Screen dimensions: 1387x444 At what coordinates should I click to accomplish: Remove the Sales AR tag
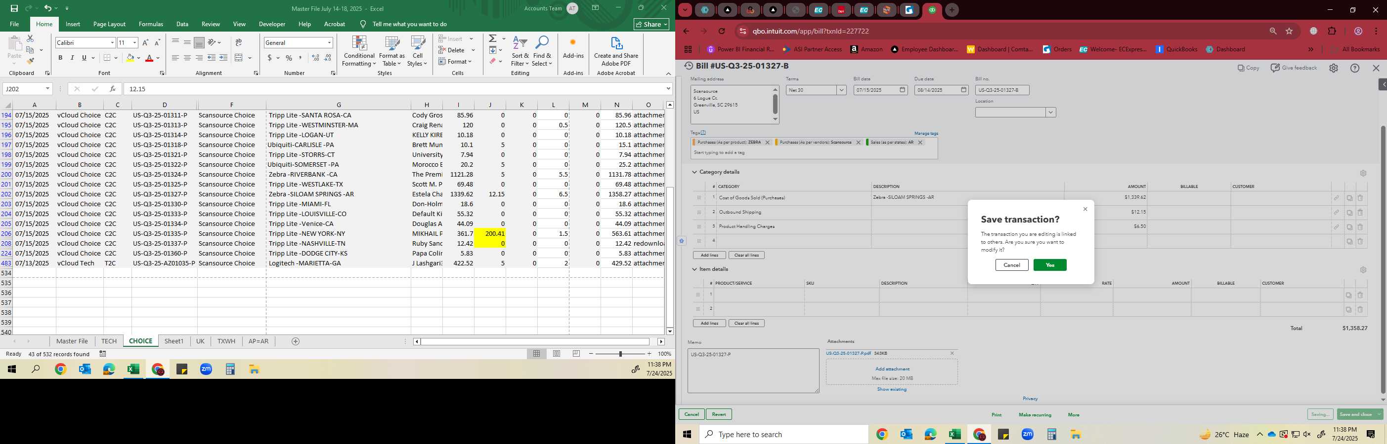[x=920, y=143]
